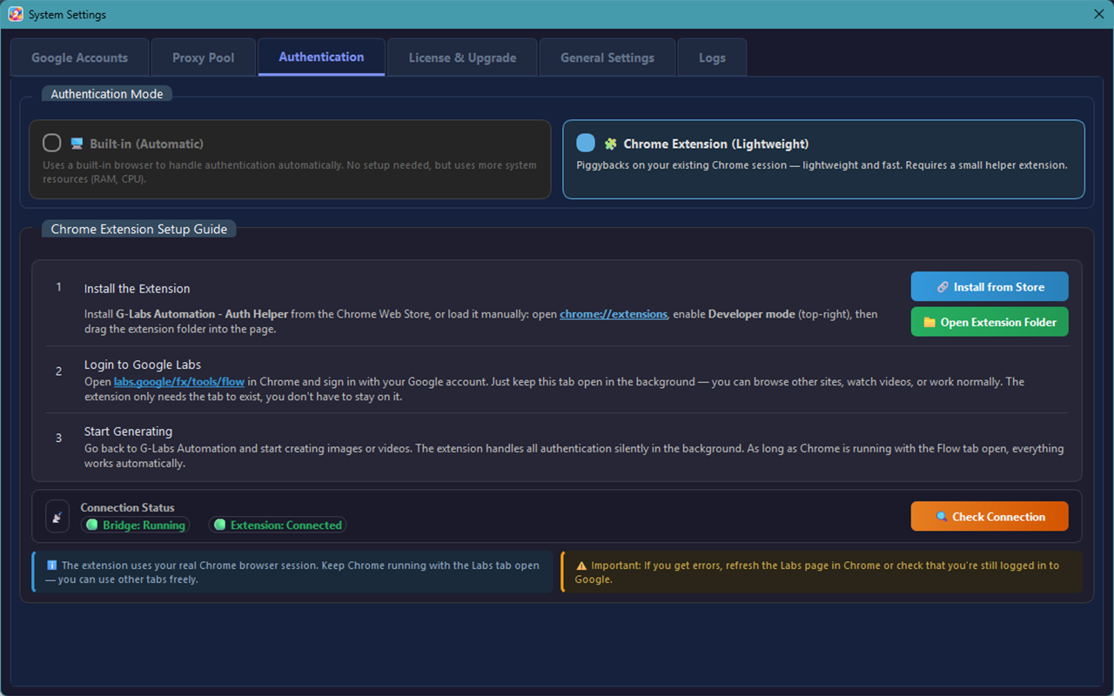Click the Authentication Mode group title

(x=107, y=94)
